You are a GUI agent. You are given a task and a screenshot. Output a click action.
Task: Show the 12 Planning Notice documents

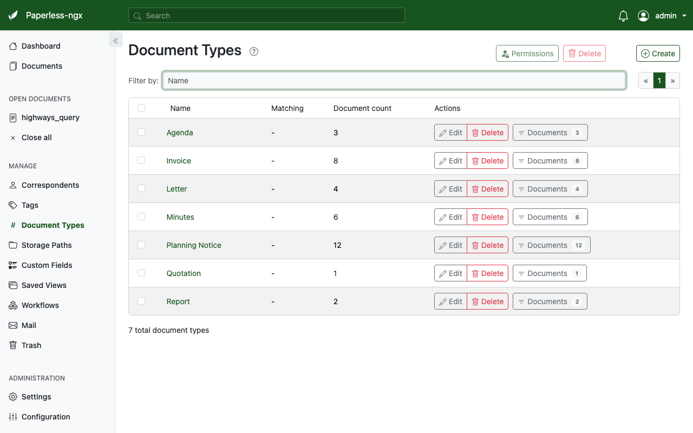[x=552, y=245]
